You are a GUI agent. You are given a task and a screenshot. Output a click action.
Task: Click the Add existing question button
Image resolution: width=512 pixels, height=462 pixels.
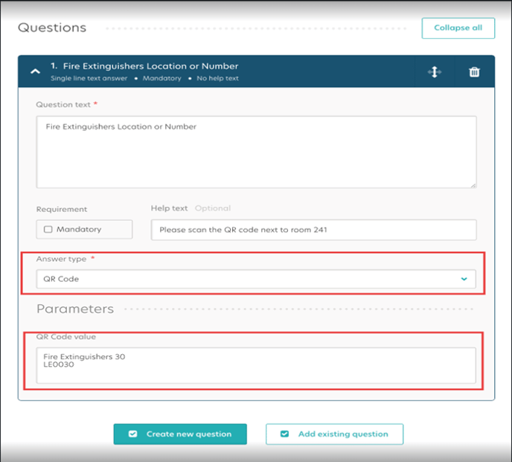click(x=334, y=434)
